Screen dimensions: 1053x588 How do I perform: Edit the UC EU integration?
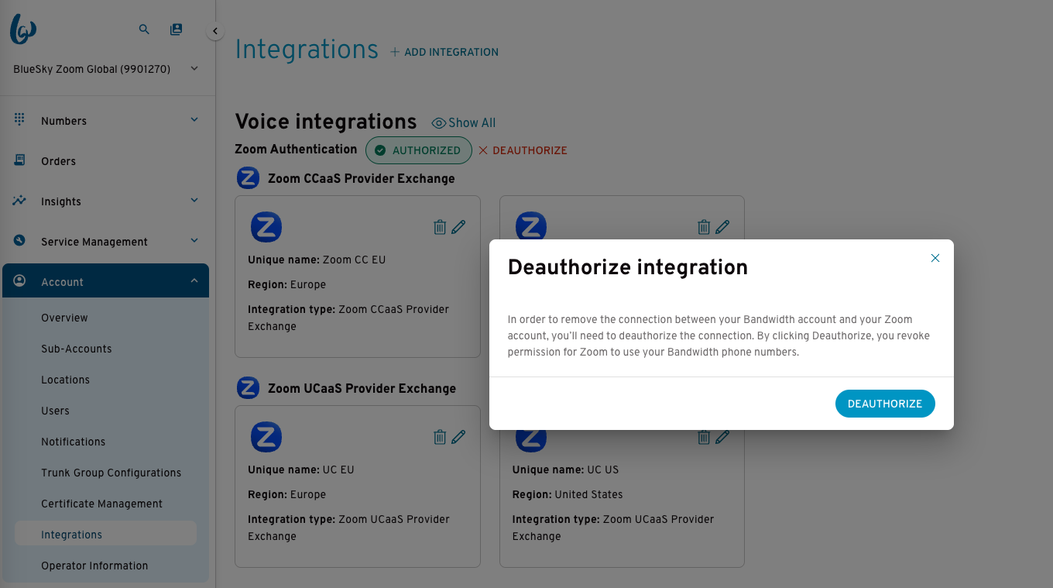(458, 436)
